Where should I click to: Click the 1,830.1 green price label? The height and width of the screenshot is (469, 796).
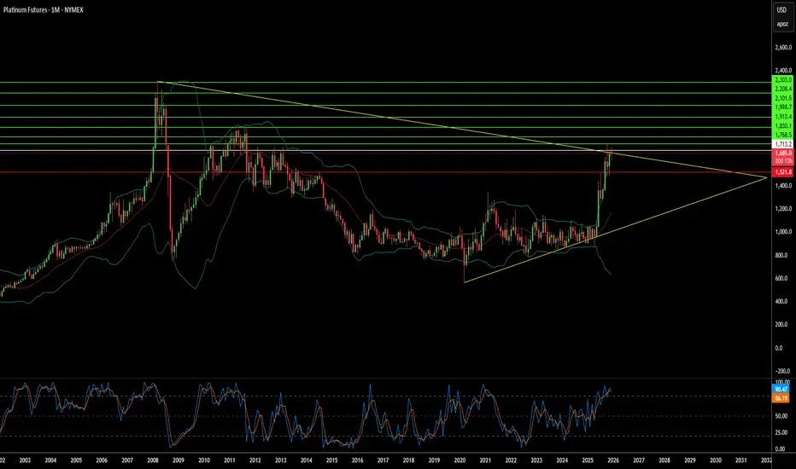(x=782, y=125)
